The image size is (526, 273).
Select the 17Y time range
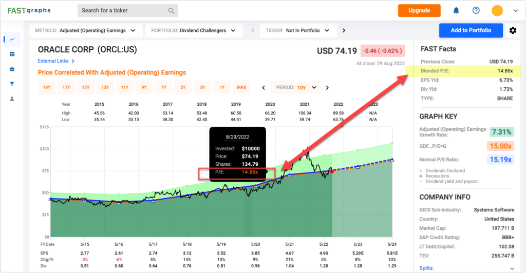point(66,87)
